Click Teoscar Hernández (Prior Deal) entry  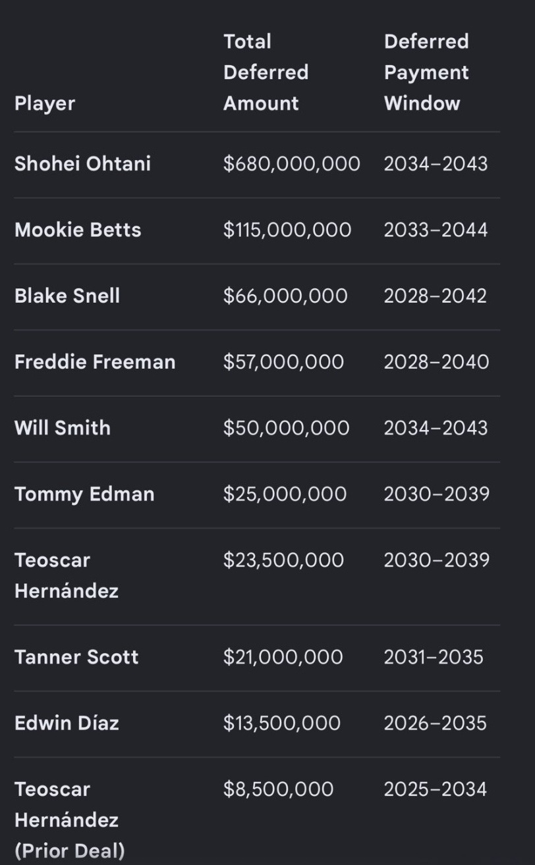tap(69, 820)
